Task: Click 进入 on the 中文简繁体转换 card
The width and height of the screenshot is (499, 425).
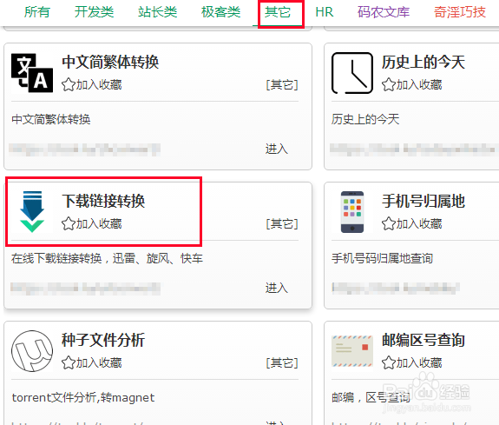Action: (x=277, y=149)
